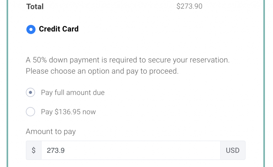
Task: Click the empty circle before Pay $136.95
Action: (30, 112)
